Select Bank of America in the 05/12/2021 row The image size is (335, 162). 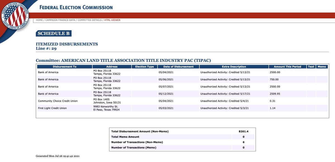coord(48,94)
